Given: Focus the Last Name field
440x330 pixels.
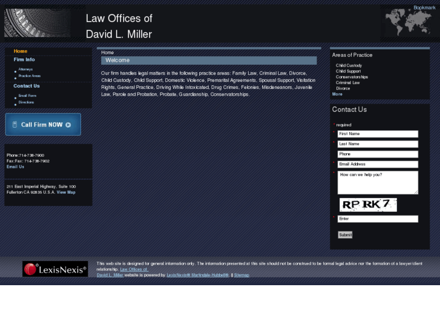Looking at the screenshot, I should [378, 144].
